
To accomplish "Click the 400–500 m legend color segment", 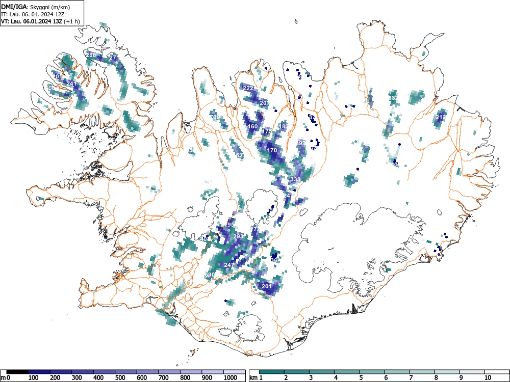I will [105, 372].
